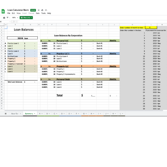Open the Help menu

pyautogui.click(x=49, y=13)
